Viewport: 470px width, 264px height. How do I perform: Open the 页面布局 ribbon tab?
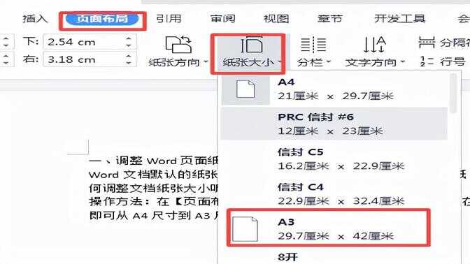[102, 19]
